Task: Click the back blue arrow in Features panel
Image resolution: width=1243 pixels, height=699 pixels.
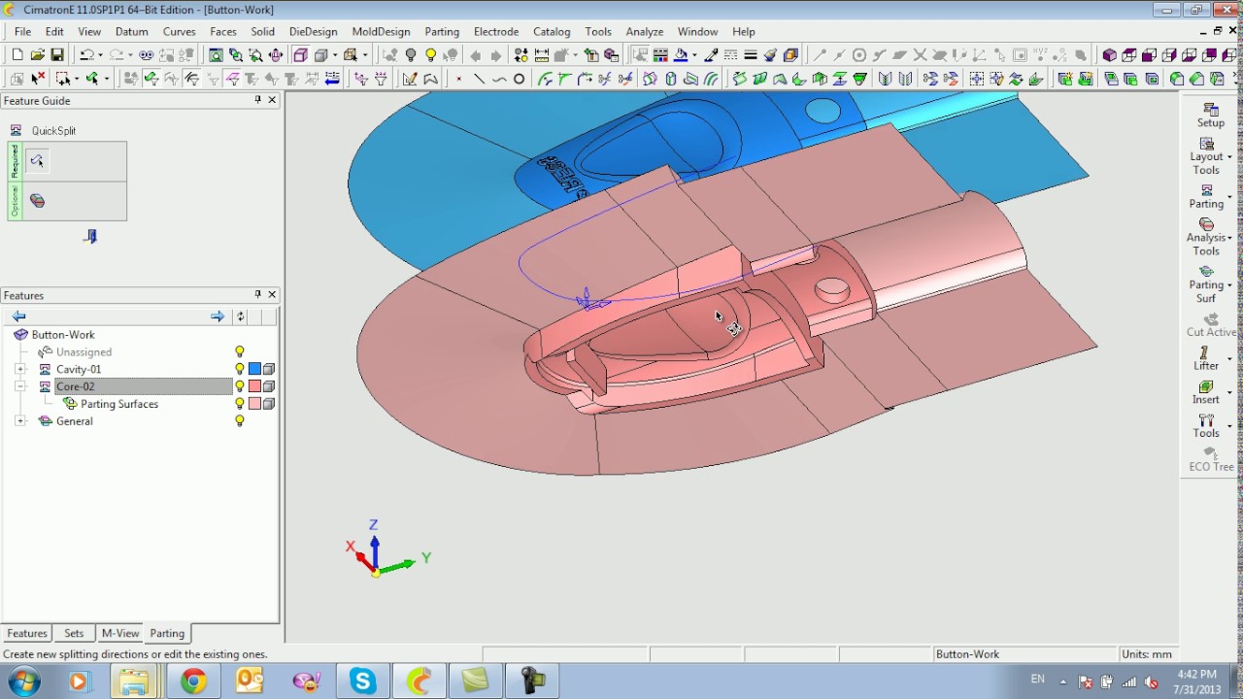Action: [18, 316]
